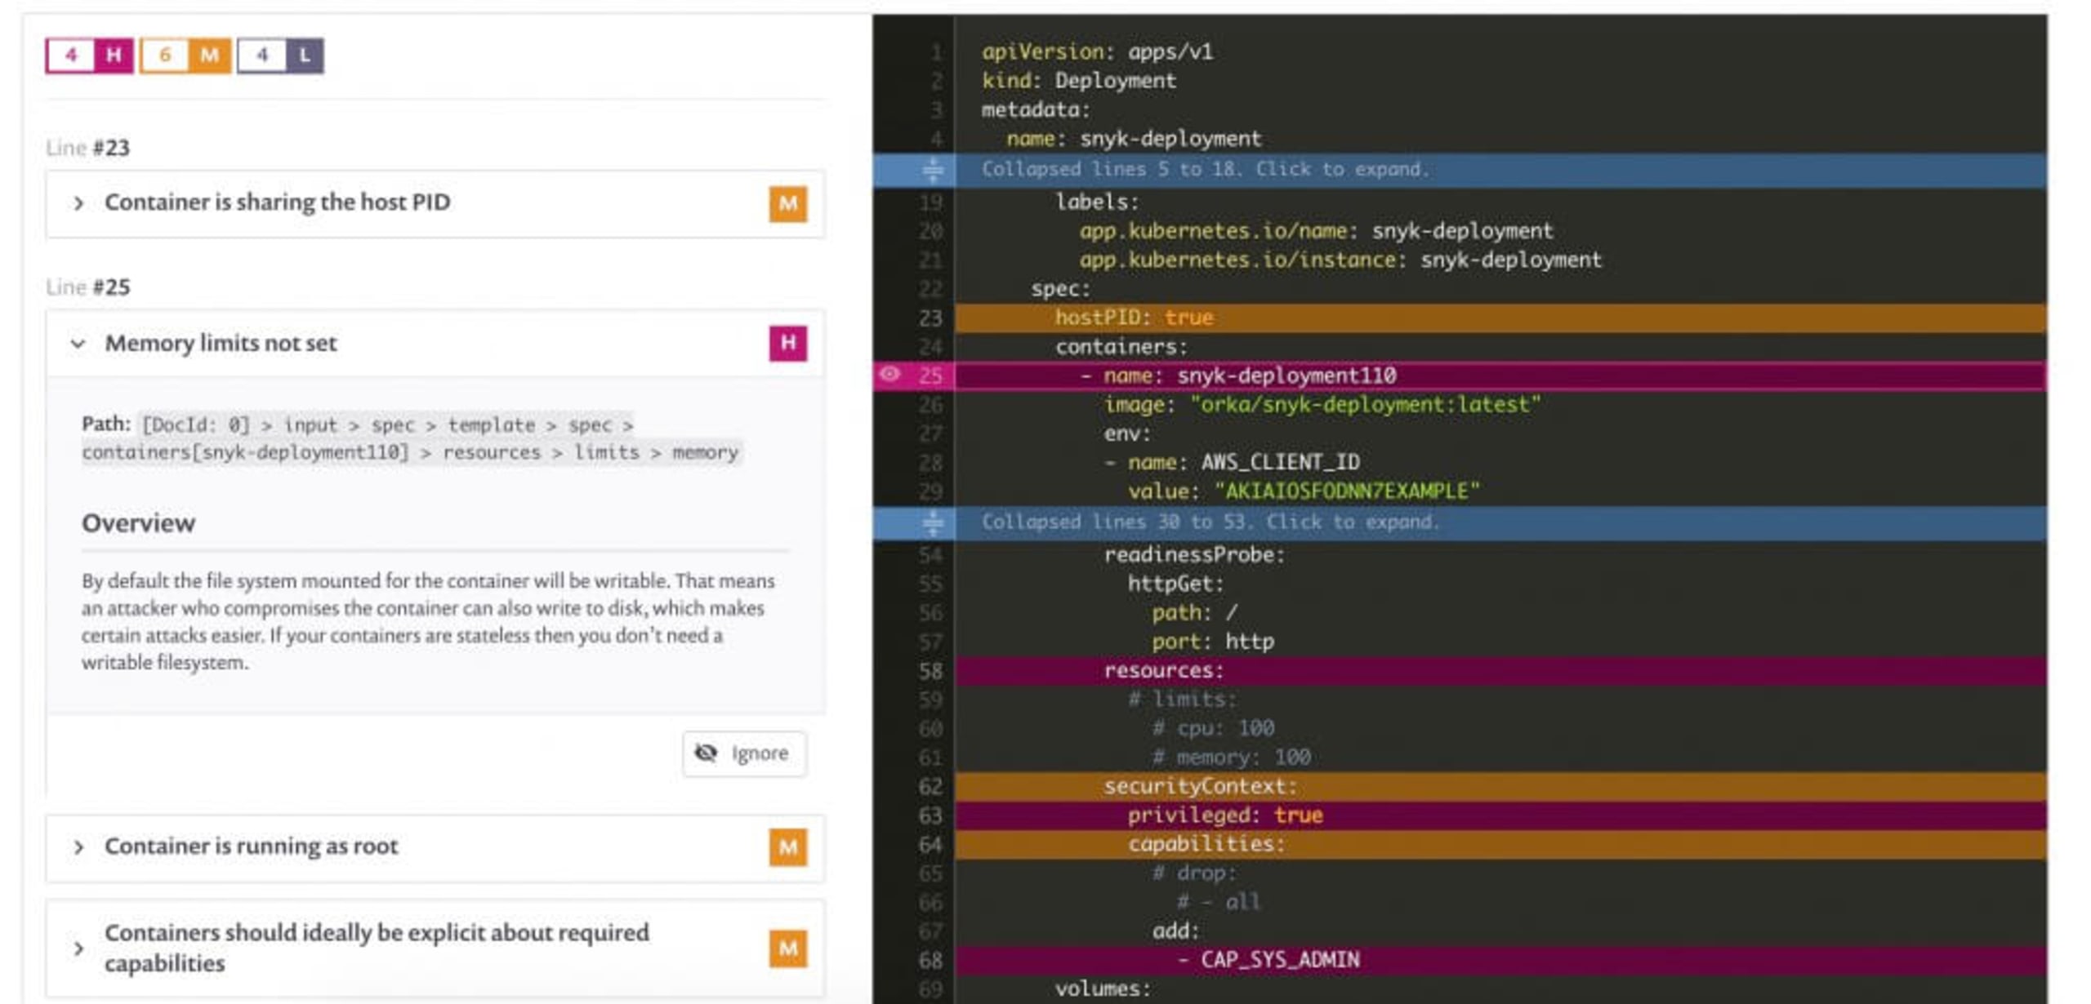
Task: Expand 'Container is sharing the host PID' issue
Action: (78, 203)
